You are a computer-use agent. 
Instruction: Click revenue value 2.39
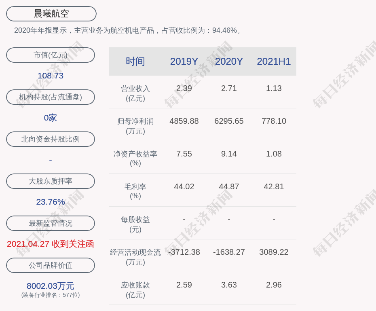click(184, 88)
